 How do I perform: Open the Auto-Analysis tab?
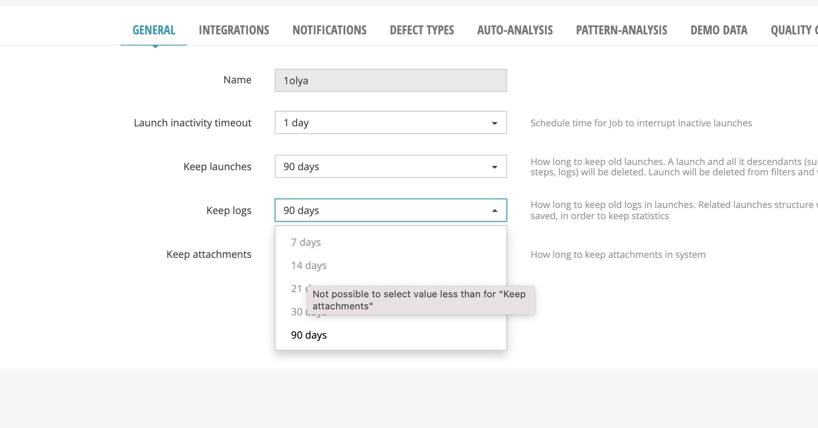pyautogui.click(x=515, y=30)
